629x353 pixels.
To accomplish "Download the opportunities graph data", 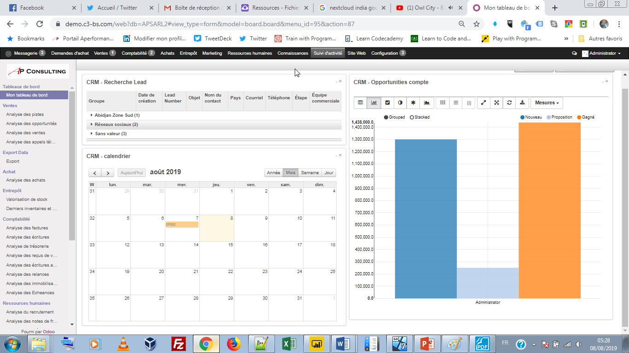I will (x=522, y=103).
